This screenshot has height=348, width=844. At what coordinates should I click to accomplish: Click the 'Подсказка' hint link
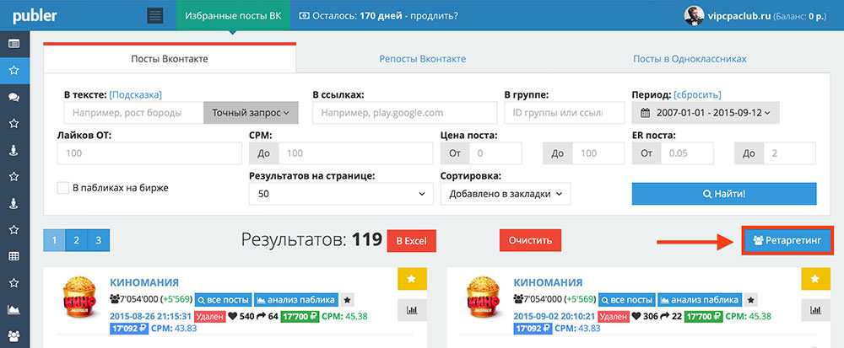[135, 94]
